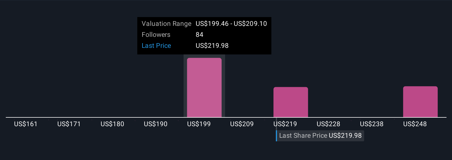Viewport: 452px width, 160px height.
Task: Click the US$161 axis label
Action: 26,124
